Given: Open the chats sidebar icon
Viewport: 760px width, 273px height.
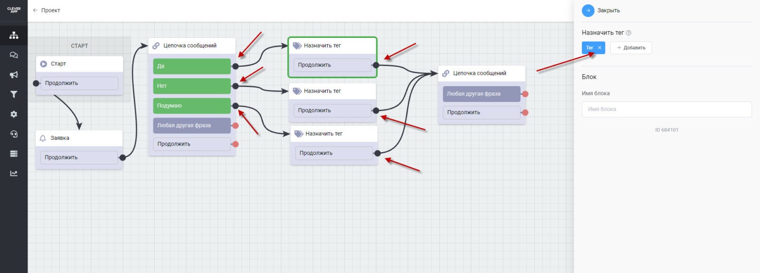Looking at the screenshot, I should pyautogui.click(x=14, y=55).
